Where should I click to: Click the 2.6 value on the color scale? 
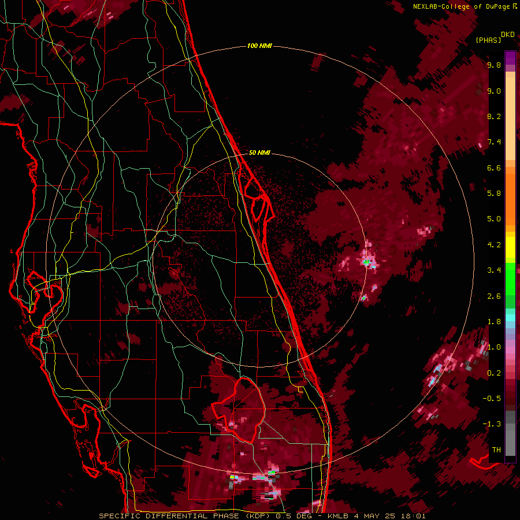click(x=494, y=296)
